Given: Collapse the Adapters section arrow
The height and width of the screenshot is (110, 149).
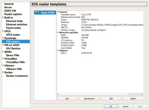Looking at the screenshot, I should [58, 50].
